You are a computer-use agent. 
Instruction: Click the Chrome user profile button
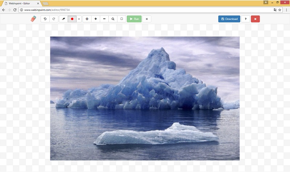pos(266,3)
